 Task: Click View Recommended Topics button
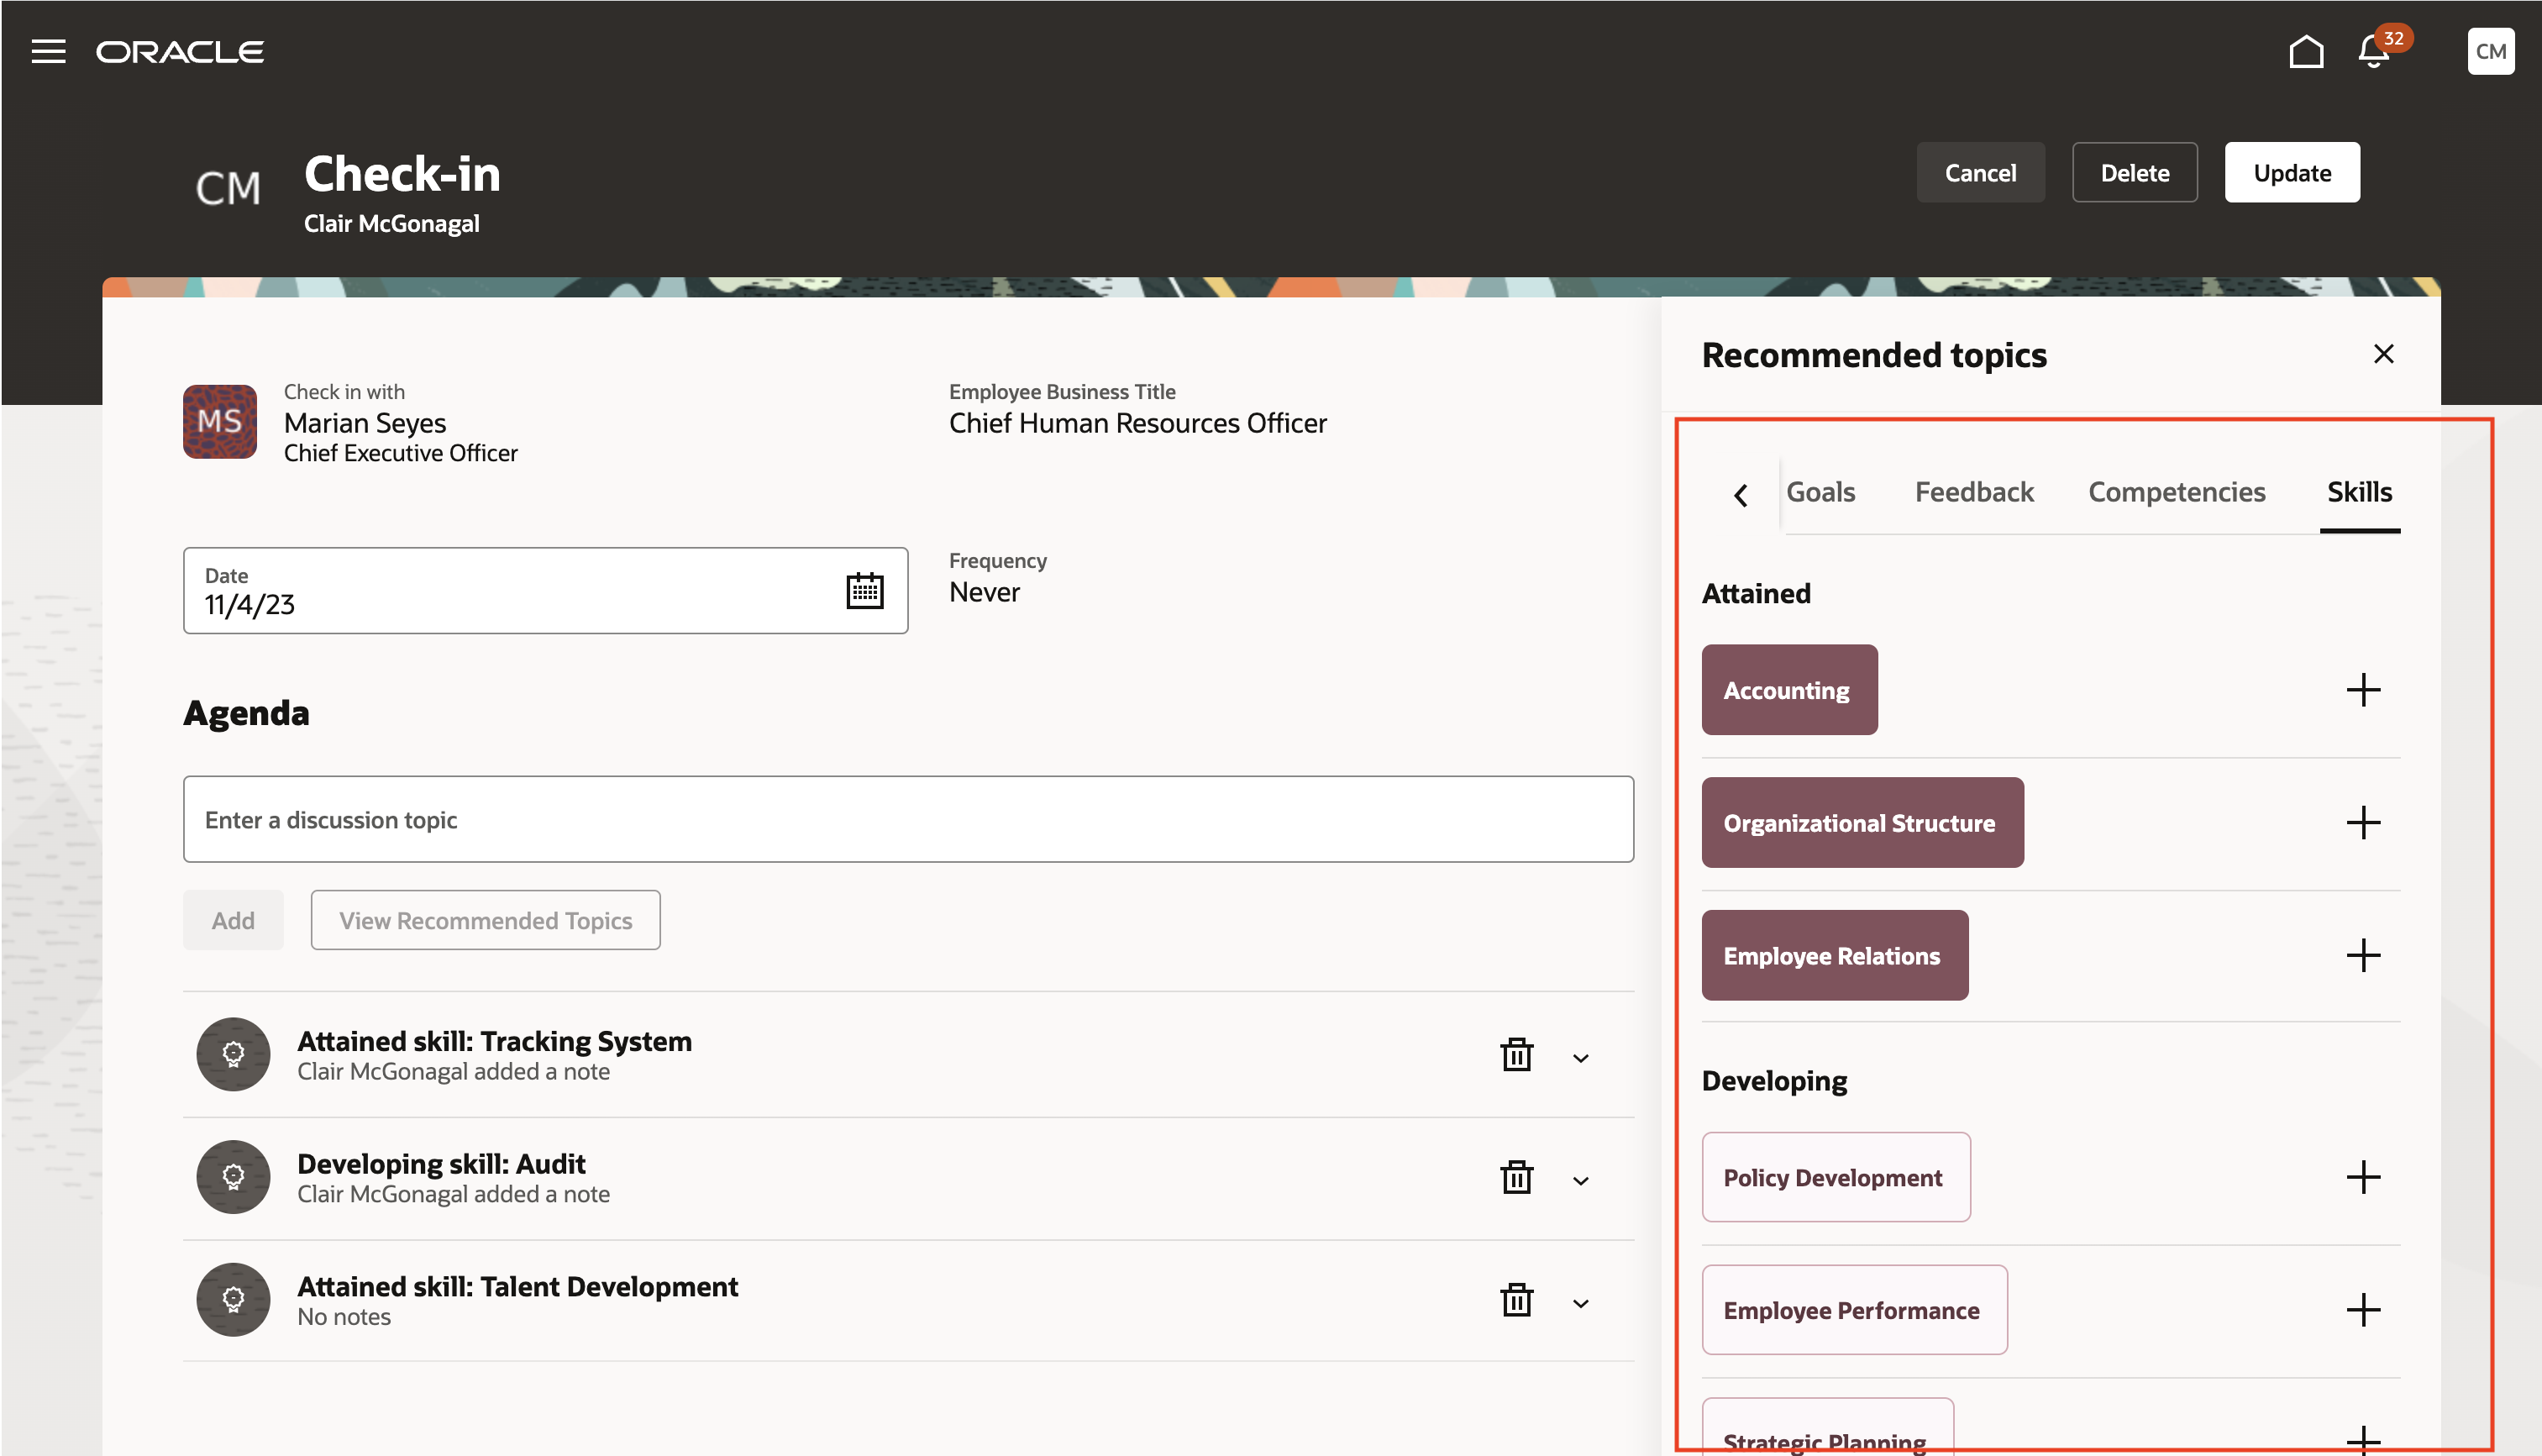486,920
